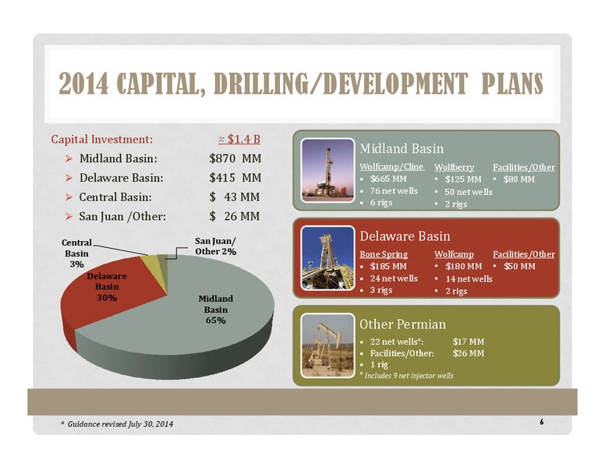This screenshot has width=605, height=468.
Task: Select the '$665 MM' bullet
Action: [388, 179]
